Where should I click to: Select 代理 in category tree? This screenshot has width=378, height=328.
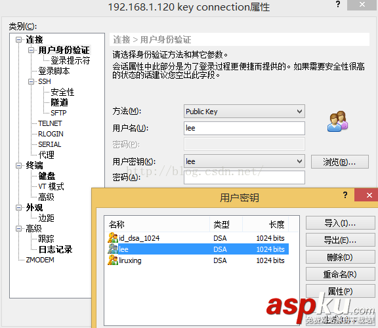point(47,155)
